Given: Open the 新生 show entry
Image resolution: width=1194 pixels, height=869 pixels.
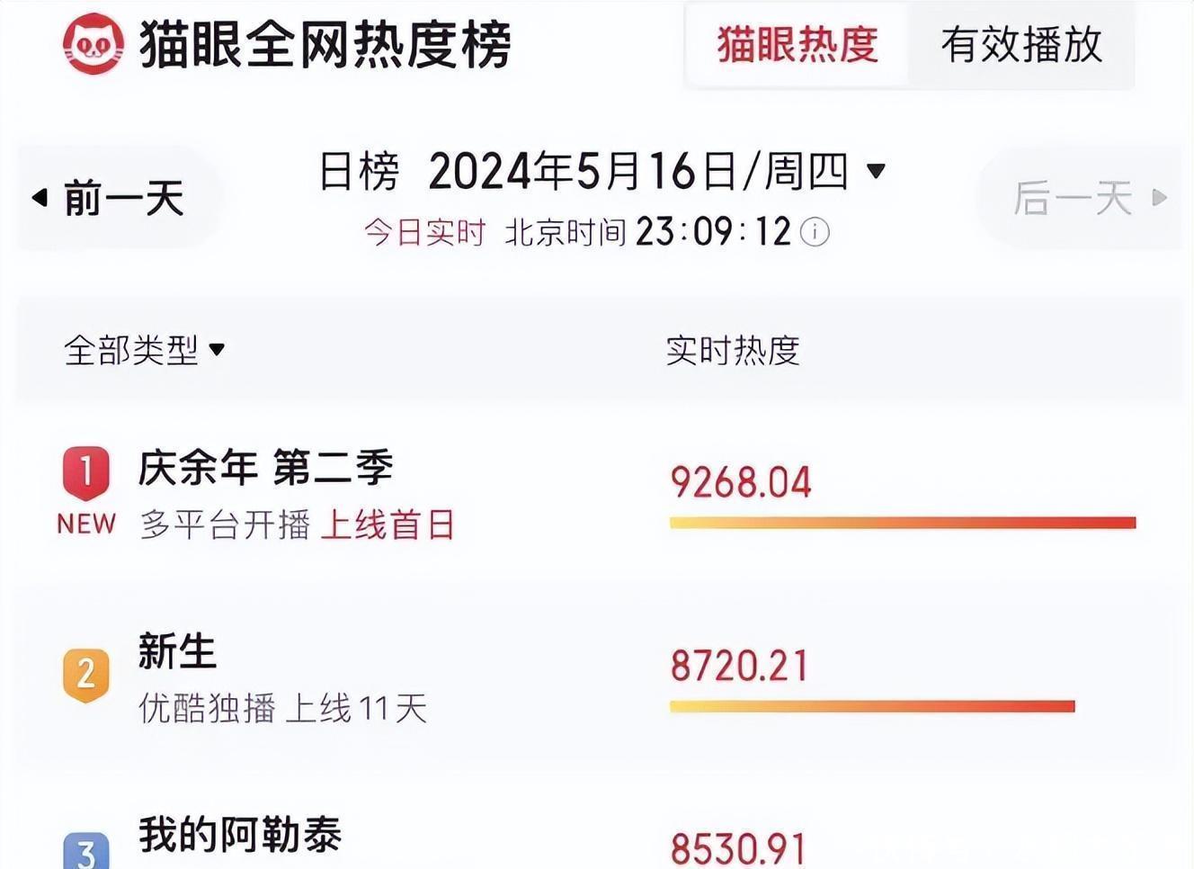Looking at the screenshot, I should (x=177, y=652).
